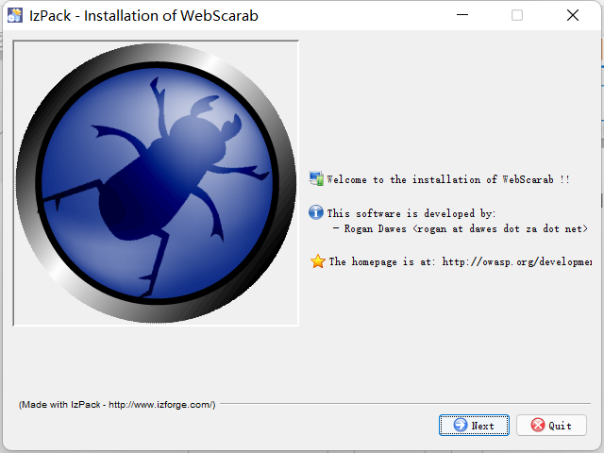Screen dimensions: 604x453
Task: Click the 'Made with IzPack' footer text
Action: click(117, 405)
